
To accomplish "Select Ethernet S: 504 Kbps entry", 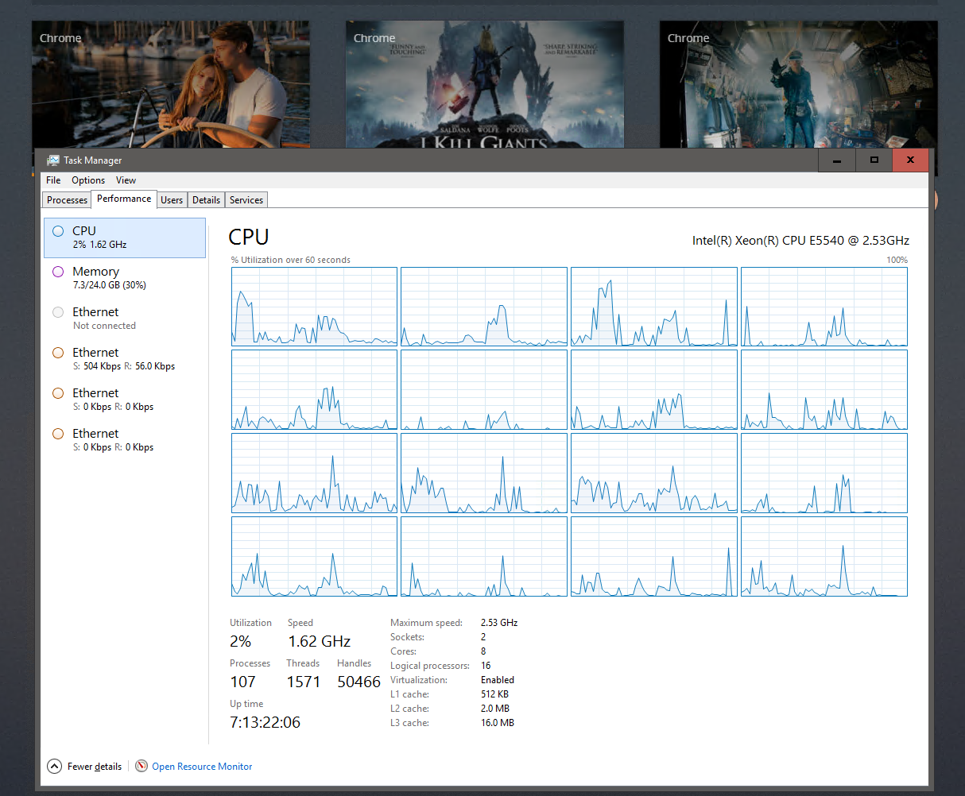I will [x=125, y=359].
